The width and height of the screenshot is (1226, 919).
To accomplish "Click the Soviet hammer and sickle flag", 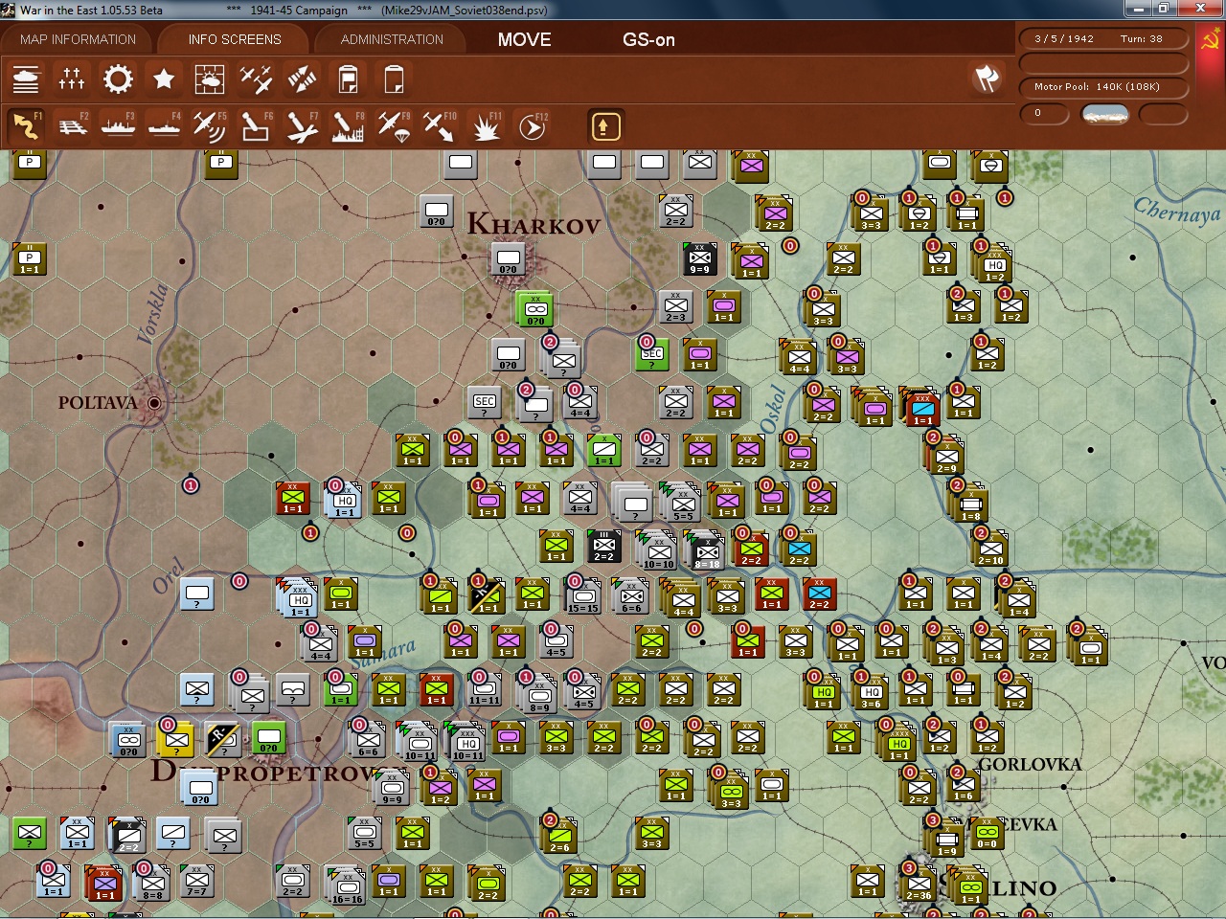I will click(x=1210, y=39).
